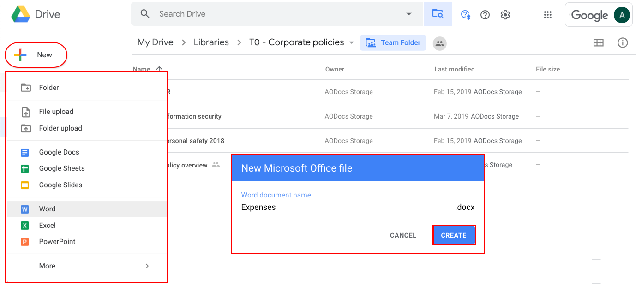Viewport: 636px width, 286px height.
Task: Toggle the Name sort direction arrow
Action: pyautogui.click(x=159, y=69)
